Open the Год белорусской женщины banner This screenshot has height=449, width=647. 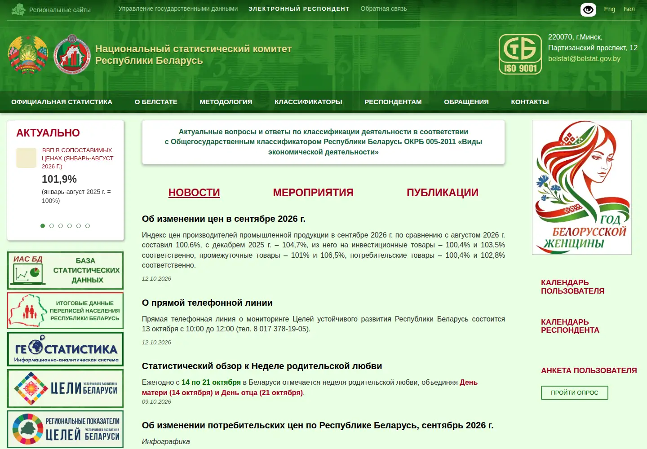pos(582,187)
